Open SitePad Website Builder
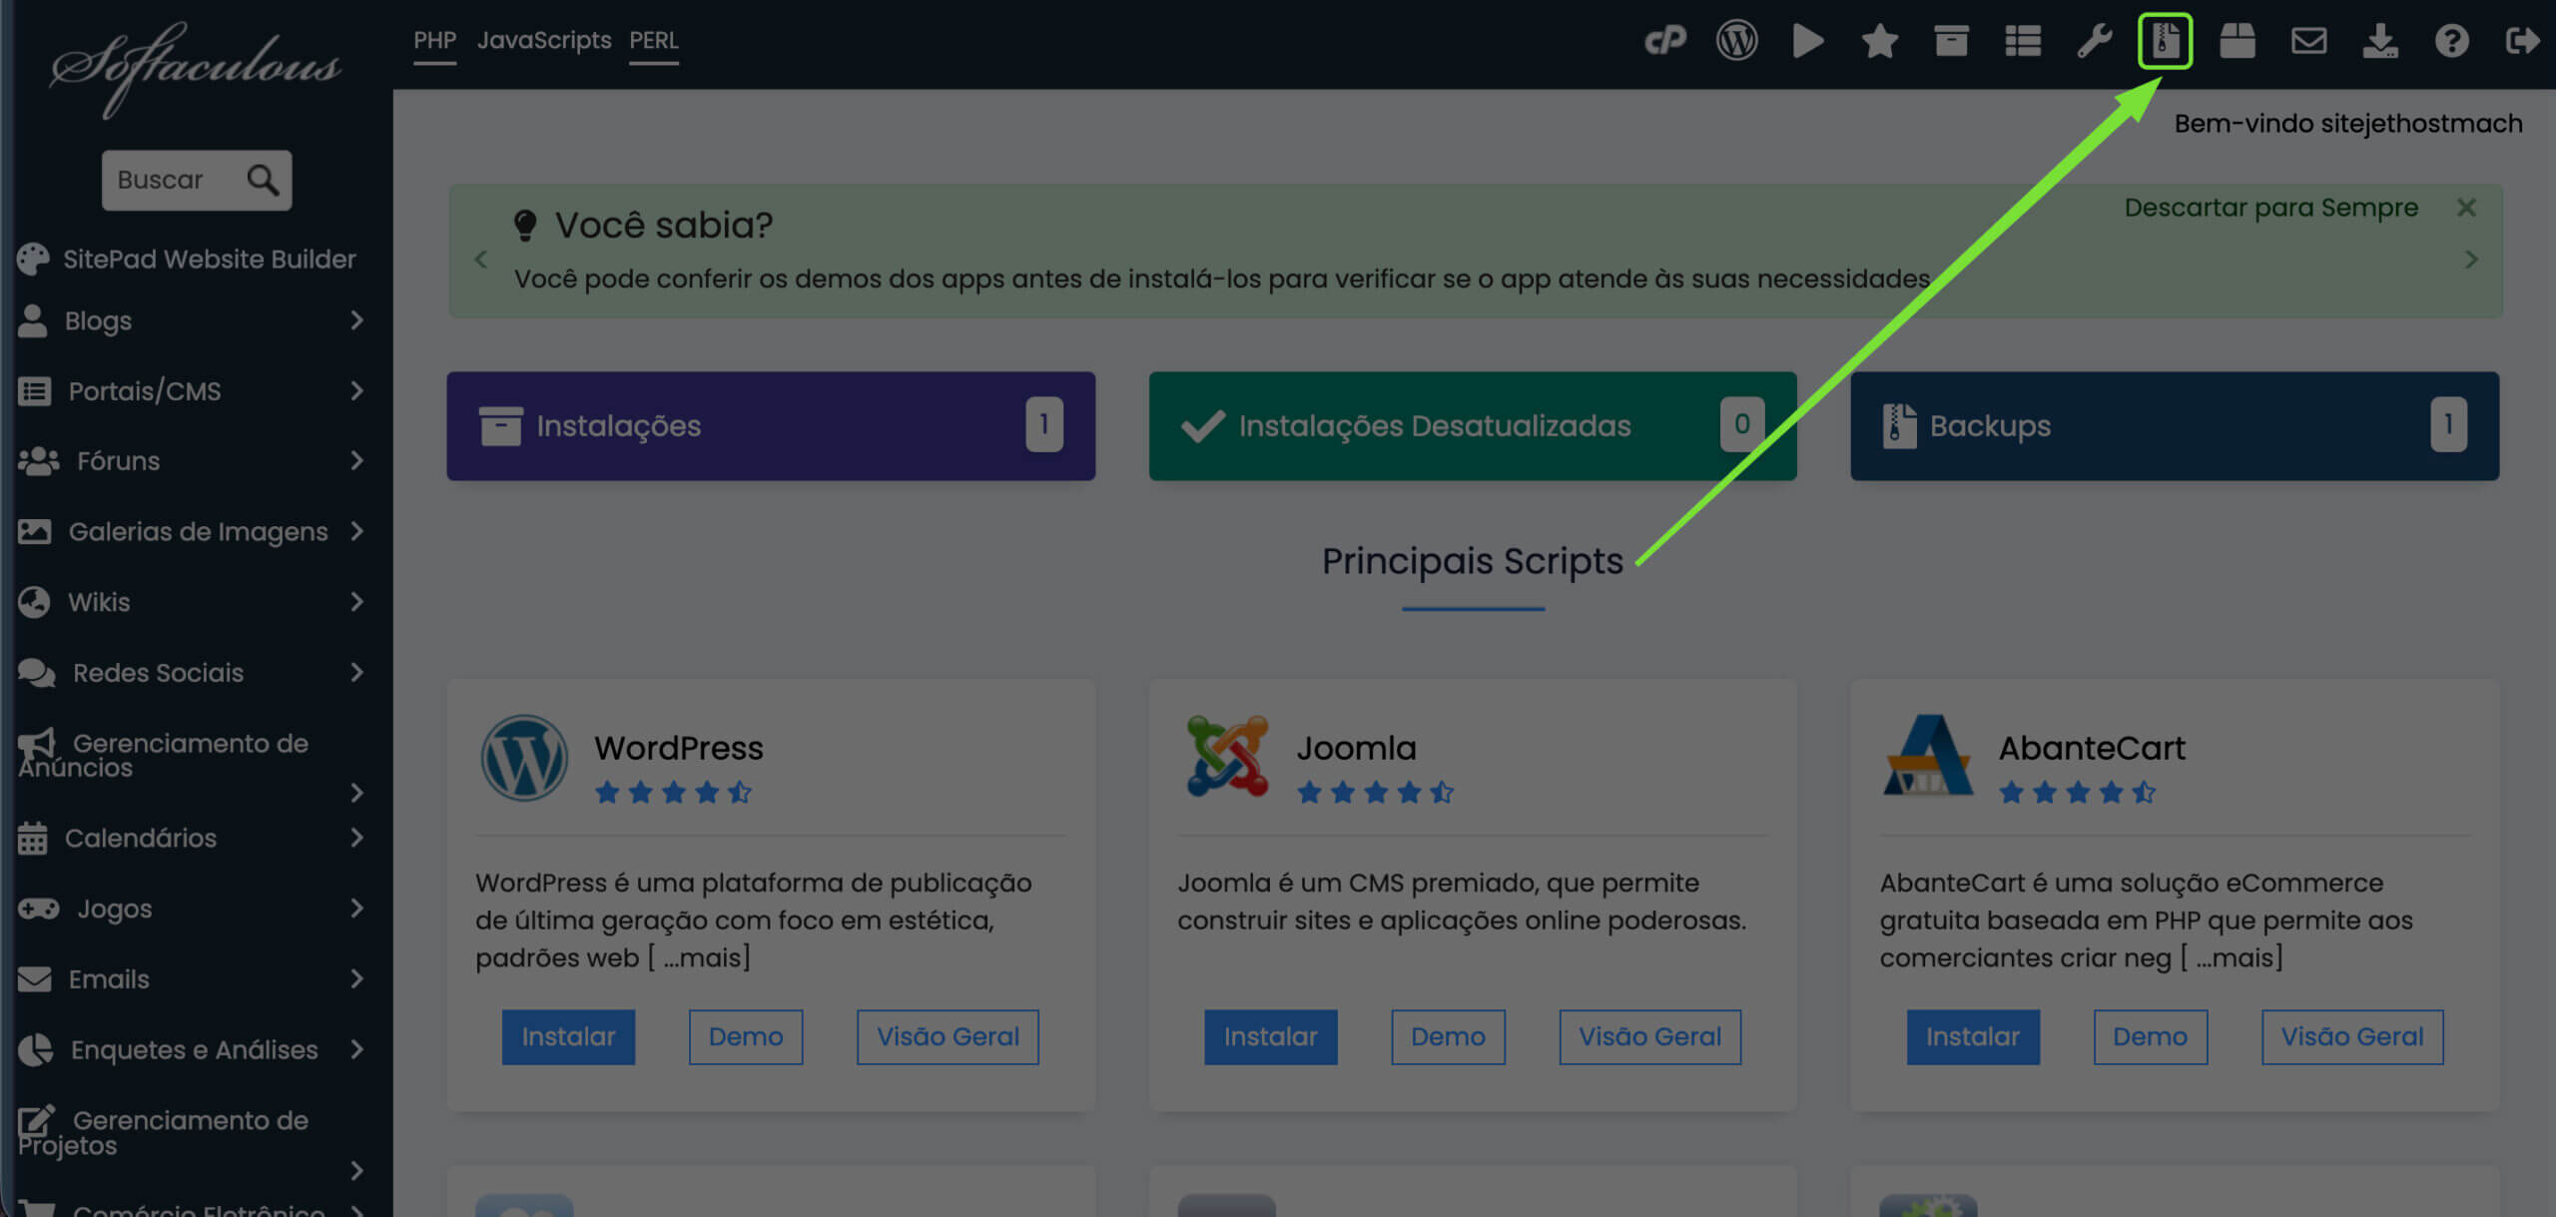Screen dimensions: 2556x1217 [187, 260]
